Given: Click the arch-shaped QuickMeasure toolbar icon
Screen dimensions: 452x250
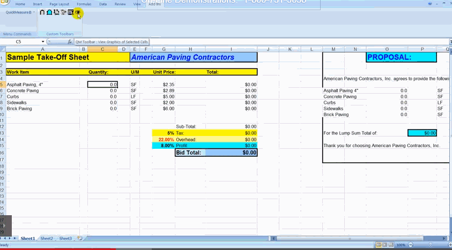Looking at the screenshot, I should point(42,12).
